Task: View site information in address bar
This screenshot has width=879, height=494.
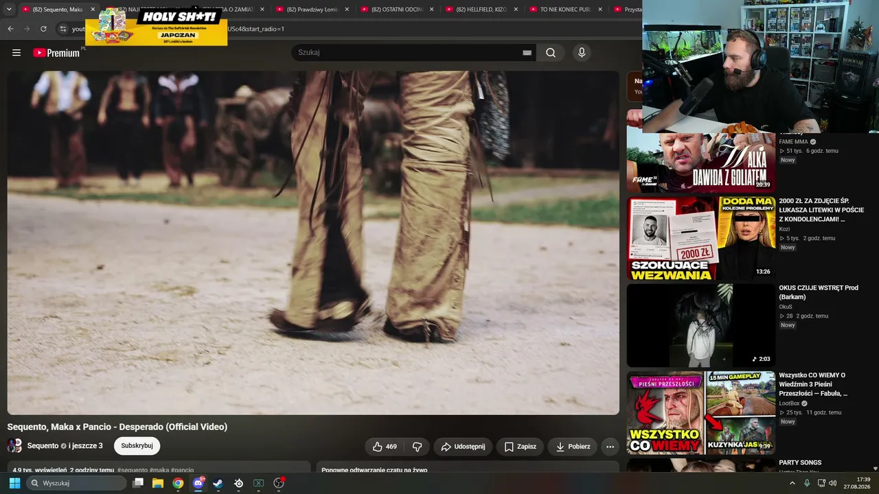Action: [x=62, y=29]
